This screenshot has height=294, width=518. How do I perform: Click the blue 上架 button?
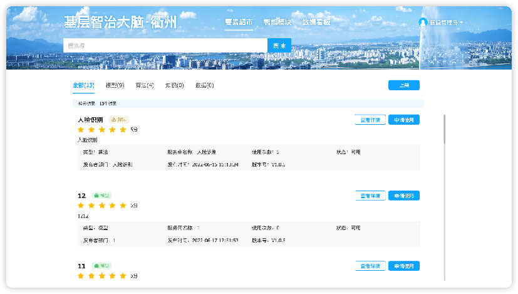tap(403, 85)
